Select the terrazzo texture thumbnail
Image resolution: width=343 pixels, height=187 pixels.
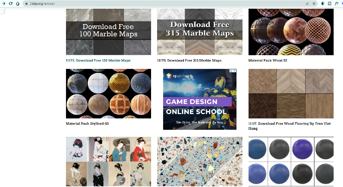point(200,161)
